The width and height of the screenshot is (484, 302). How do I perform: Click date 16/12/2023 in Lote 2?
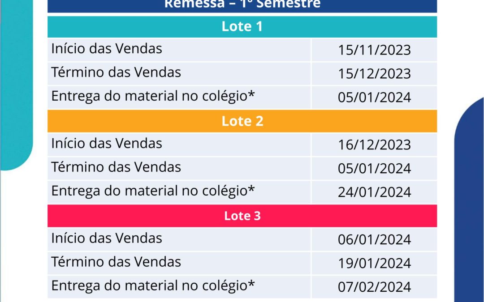point(374,145)
